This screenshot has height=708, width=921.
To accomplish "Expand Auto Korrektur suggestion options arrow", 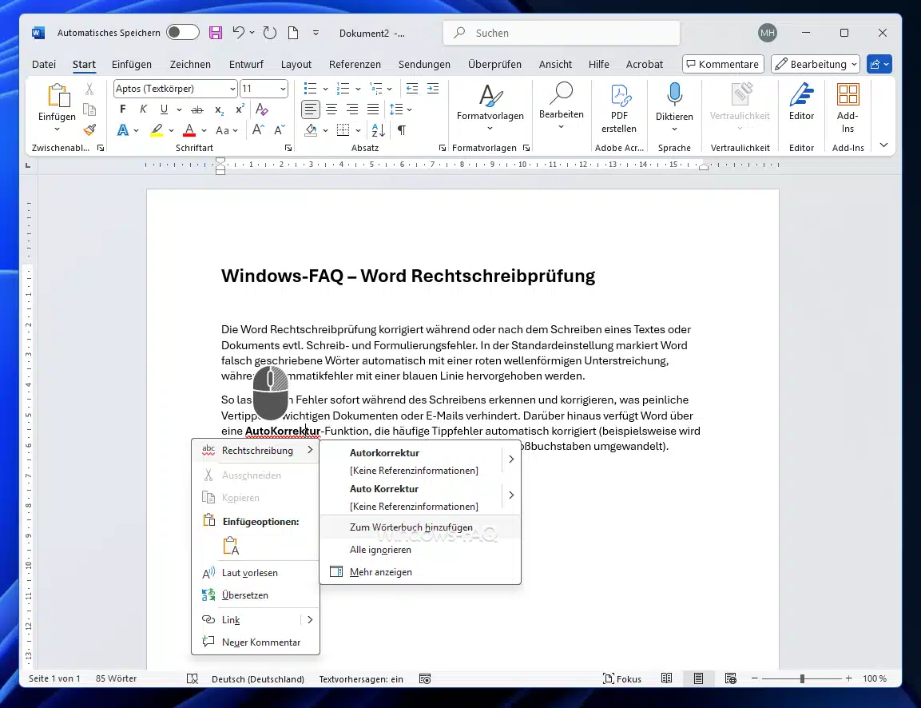I will (x=511, y=495).
